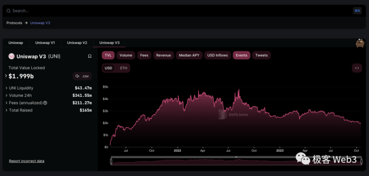Click Report incorrect data link
The width and height of the screenshot is (369, 176).
pos(27,161)
